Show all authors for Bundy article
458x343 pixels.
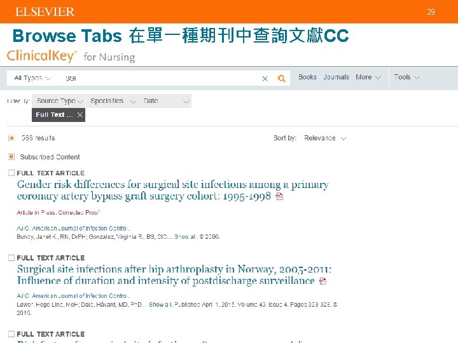click(186, 237)
